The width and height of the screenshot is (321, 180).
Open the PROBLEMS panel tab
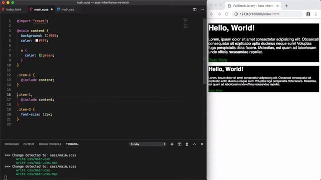click(12, 144)
